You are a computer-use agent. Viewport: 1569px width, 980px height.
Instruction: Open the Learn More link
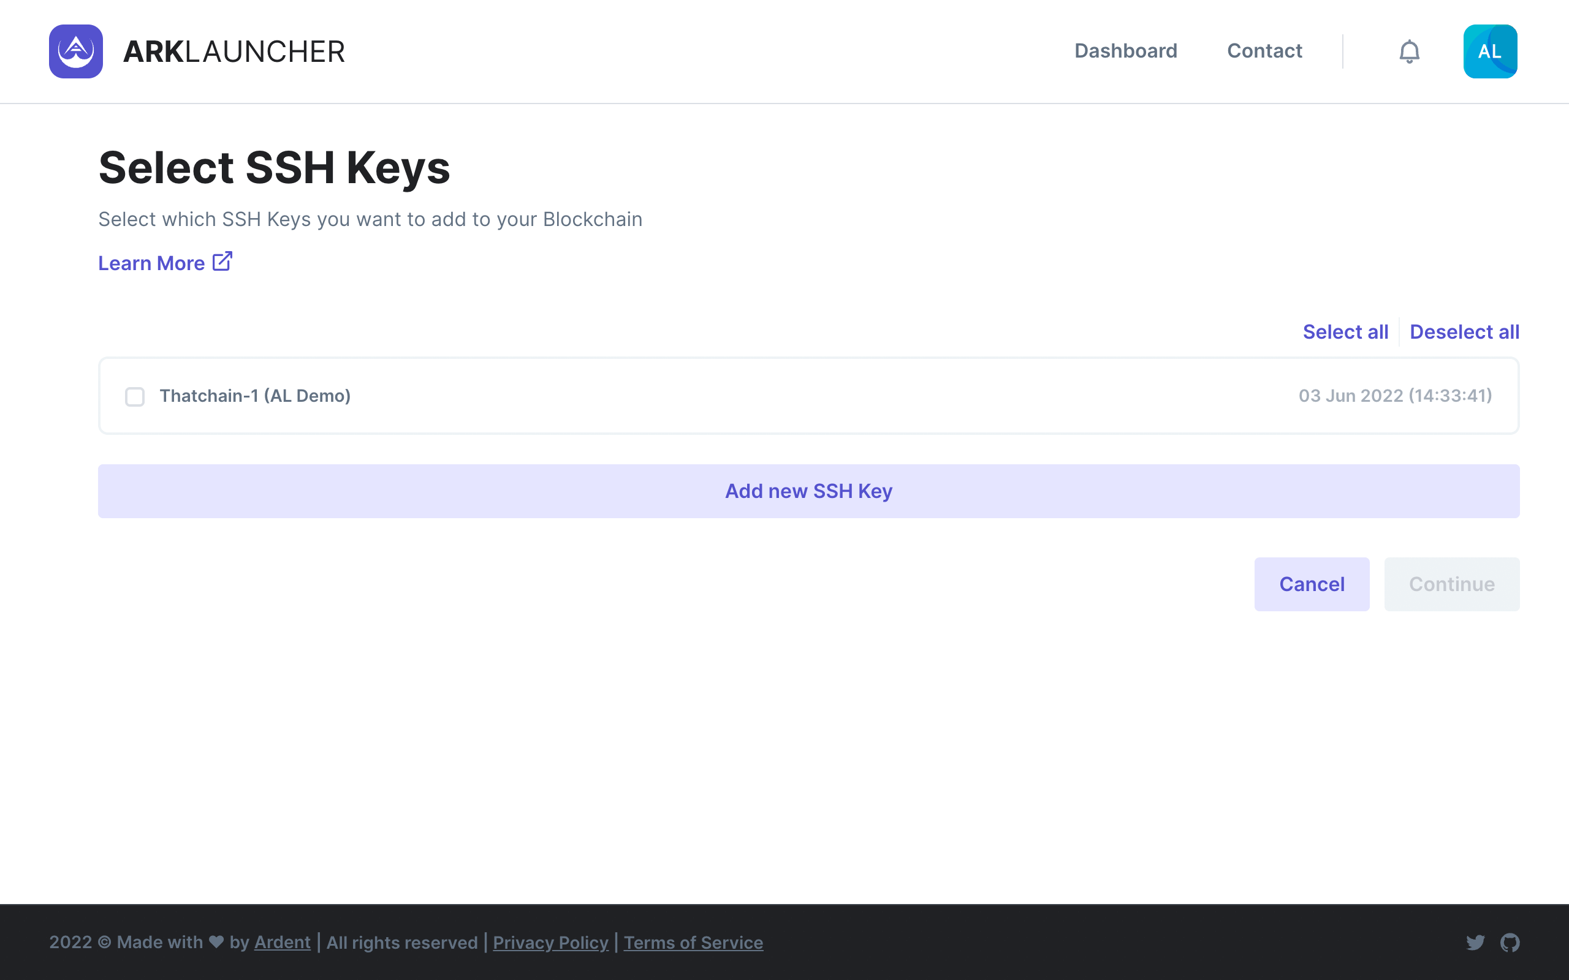pyautogui.click(x=151, y=263)
